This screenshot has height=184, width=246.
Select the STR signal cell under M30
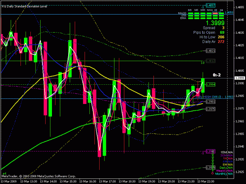click(209, 16)
